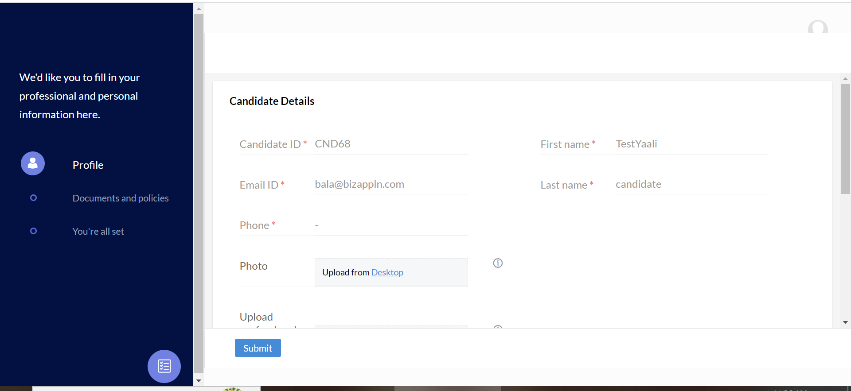Go to Documents and policies step

(121, 198)
